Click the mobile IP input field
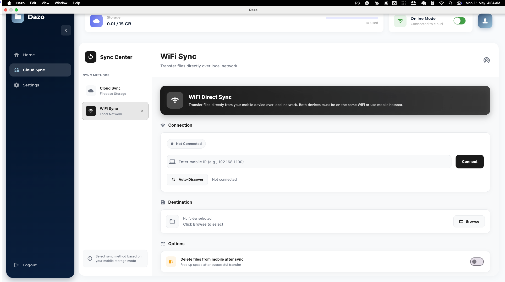 309,162
